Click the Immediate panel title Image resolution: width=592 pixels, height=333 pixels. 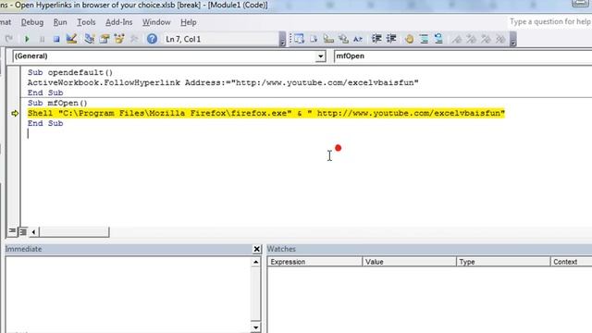click(23, 249)
